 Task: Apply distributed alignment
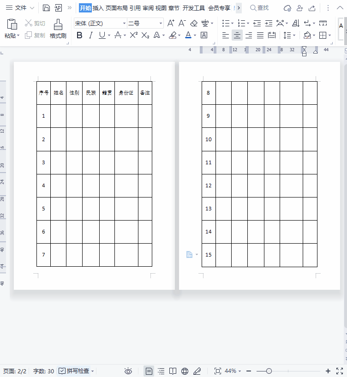click(x=272, y=36)
